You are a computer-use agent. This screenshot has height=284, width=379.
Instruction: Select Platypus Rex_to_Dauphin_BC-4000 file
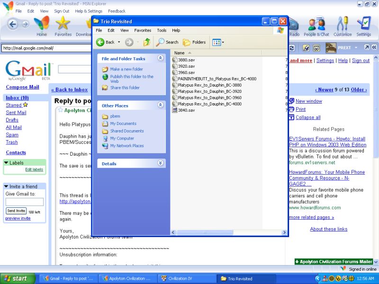pos(207,104)
